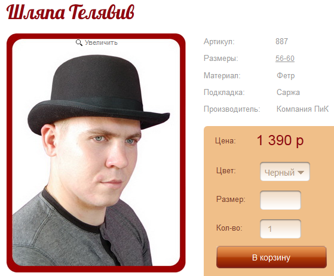Image resolution: width=334 pixels, height=276 pixels.
Task: Add item with В корзину button
Action: point(271,257)
